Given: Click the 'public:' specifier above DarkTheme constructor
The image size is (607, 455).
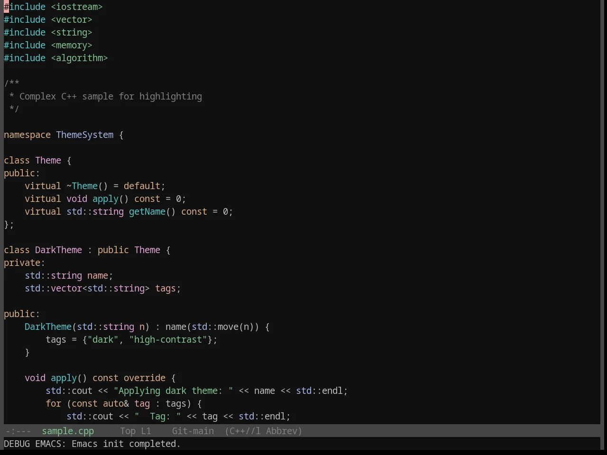Looking at the screenshot, I should point(22,314).
